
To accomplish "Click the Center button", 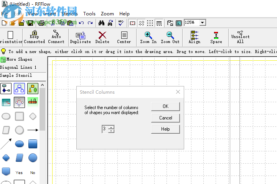I will point(124,38).
